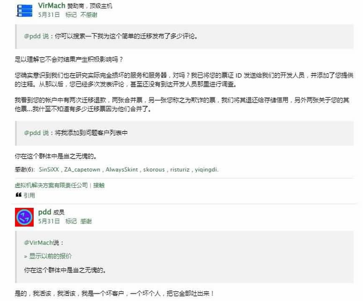Open the ZA_capetown user profile link

pyautogui.click(x=82, y=170)
